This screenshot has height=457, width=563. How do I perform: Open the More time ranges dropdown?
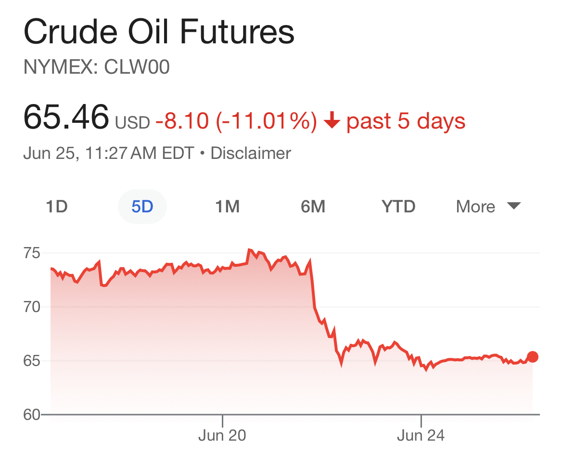(x=476, y=207)
